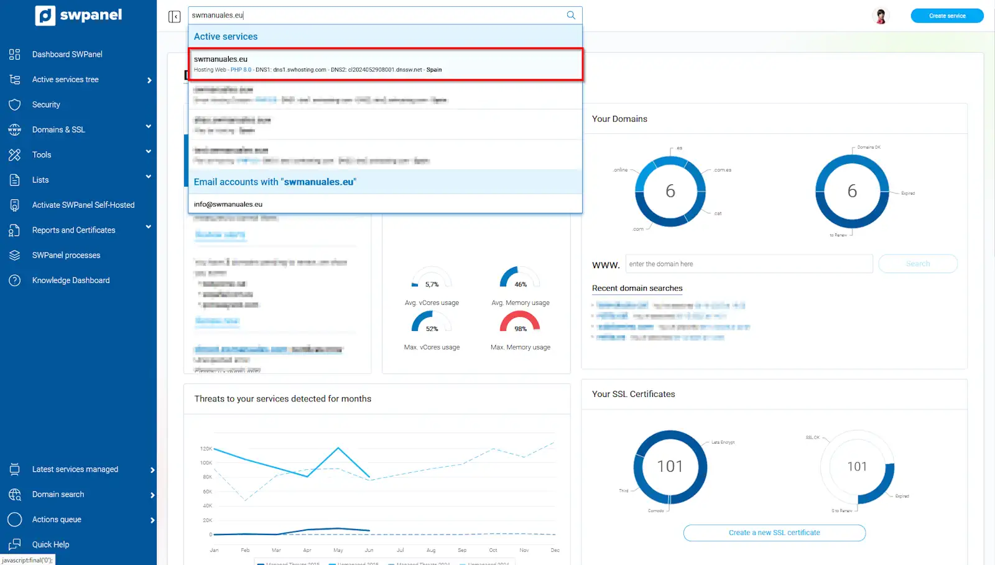Open SWPanel processes menu item
Image resolution: width=995 pixels, height=565 pixels.
(x=66, y=255)
